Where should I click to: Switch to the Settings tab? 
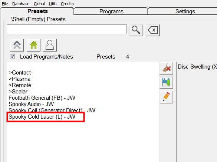185,11
